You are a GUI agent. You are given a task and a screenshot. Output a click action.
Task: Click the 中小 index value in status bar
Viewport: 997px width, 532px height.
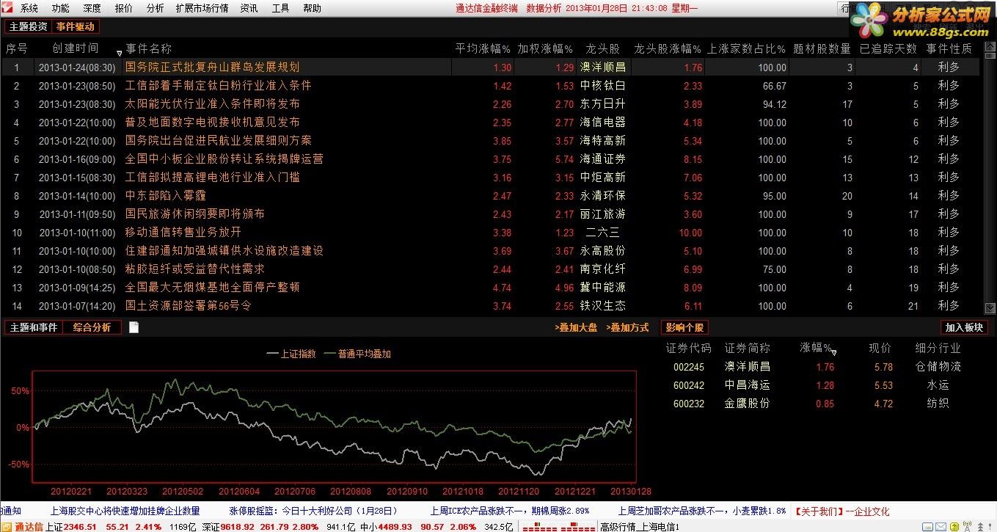click(395, 526)
